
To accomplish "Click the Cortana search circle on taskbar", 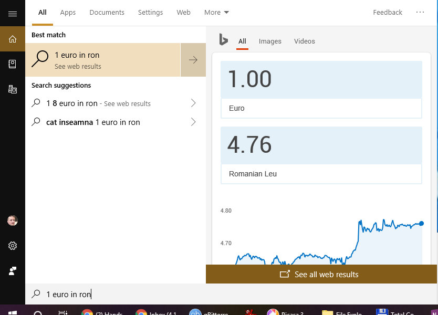I will click(38, 313).
